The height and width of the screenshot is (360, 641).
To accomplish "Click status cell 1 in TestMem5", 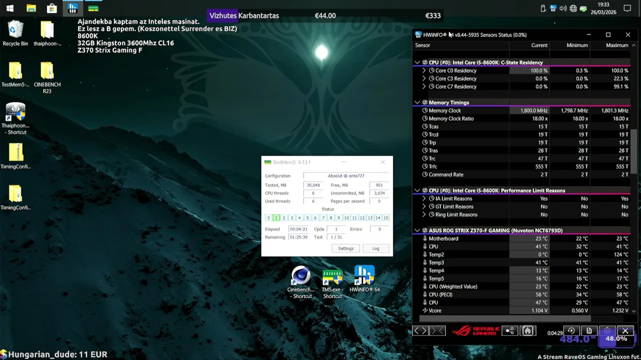I will pos(276,217).
